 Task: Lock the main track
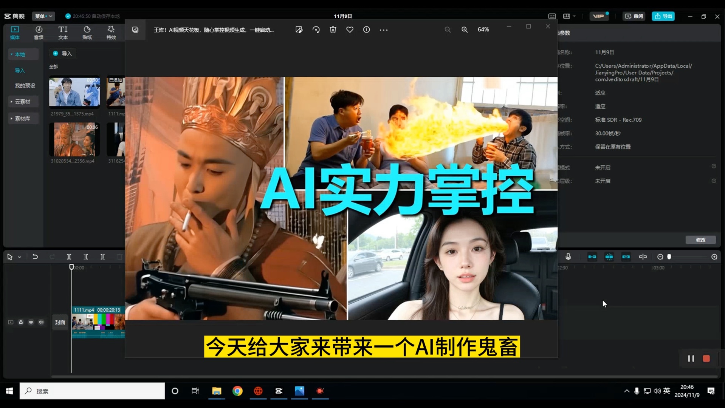tap(21, 322)
